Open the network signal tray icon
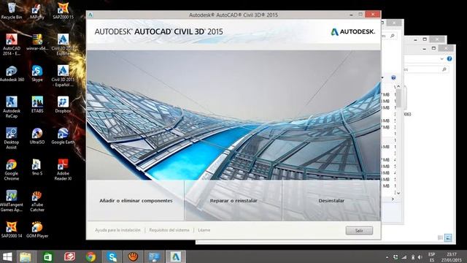 (404, 257)
